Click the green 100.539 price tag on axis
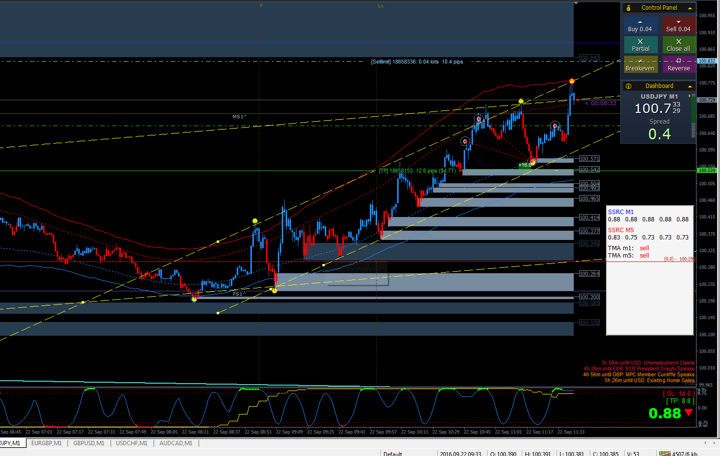Viewport: 720px width, 456px height. [x=706, y=170]
